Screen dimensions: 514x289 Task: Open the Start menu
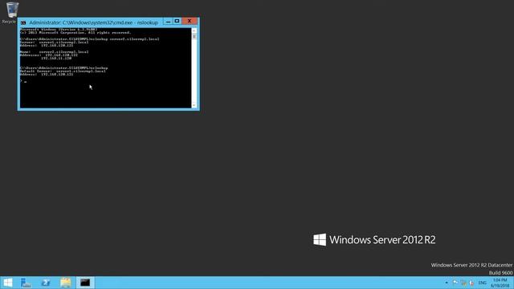7,283
